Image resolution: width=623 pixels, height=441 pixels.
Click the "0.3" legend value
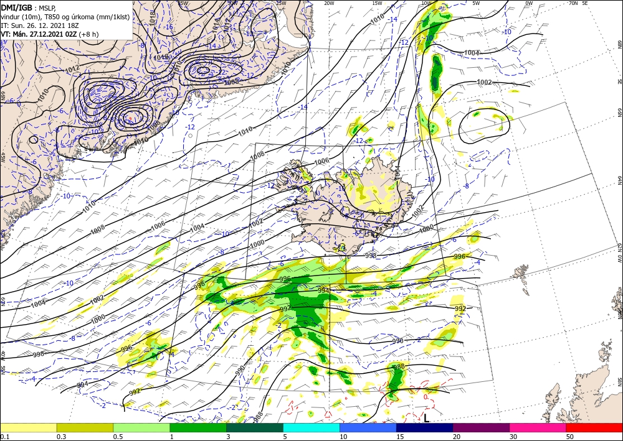click(x=61, y=437)
